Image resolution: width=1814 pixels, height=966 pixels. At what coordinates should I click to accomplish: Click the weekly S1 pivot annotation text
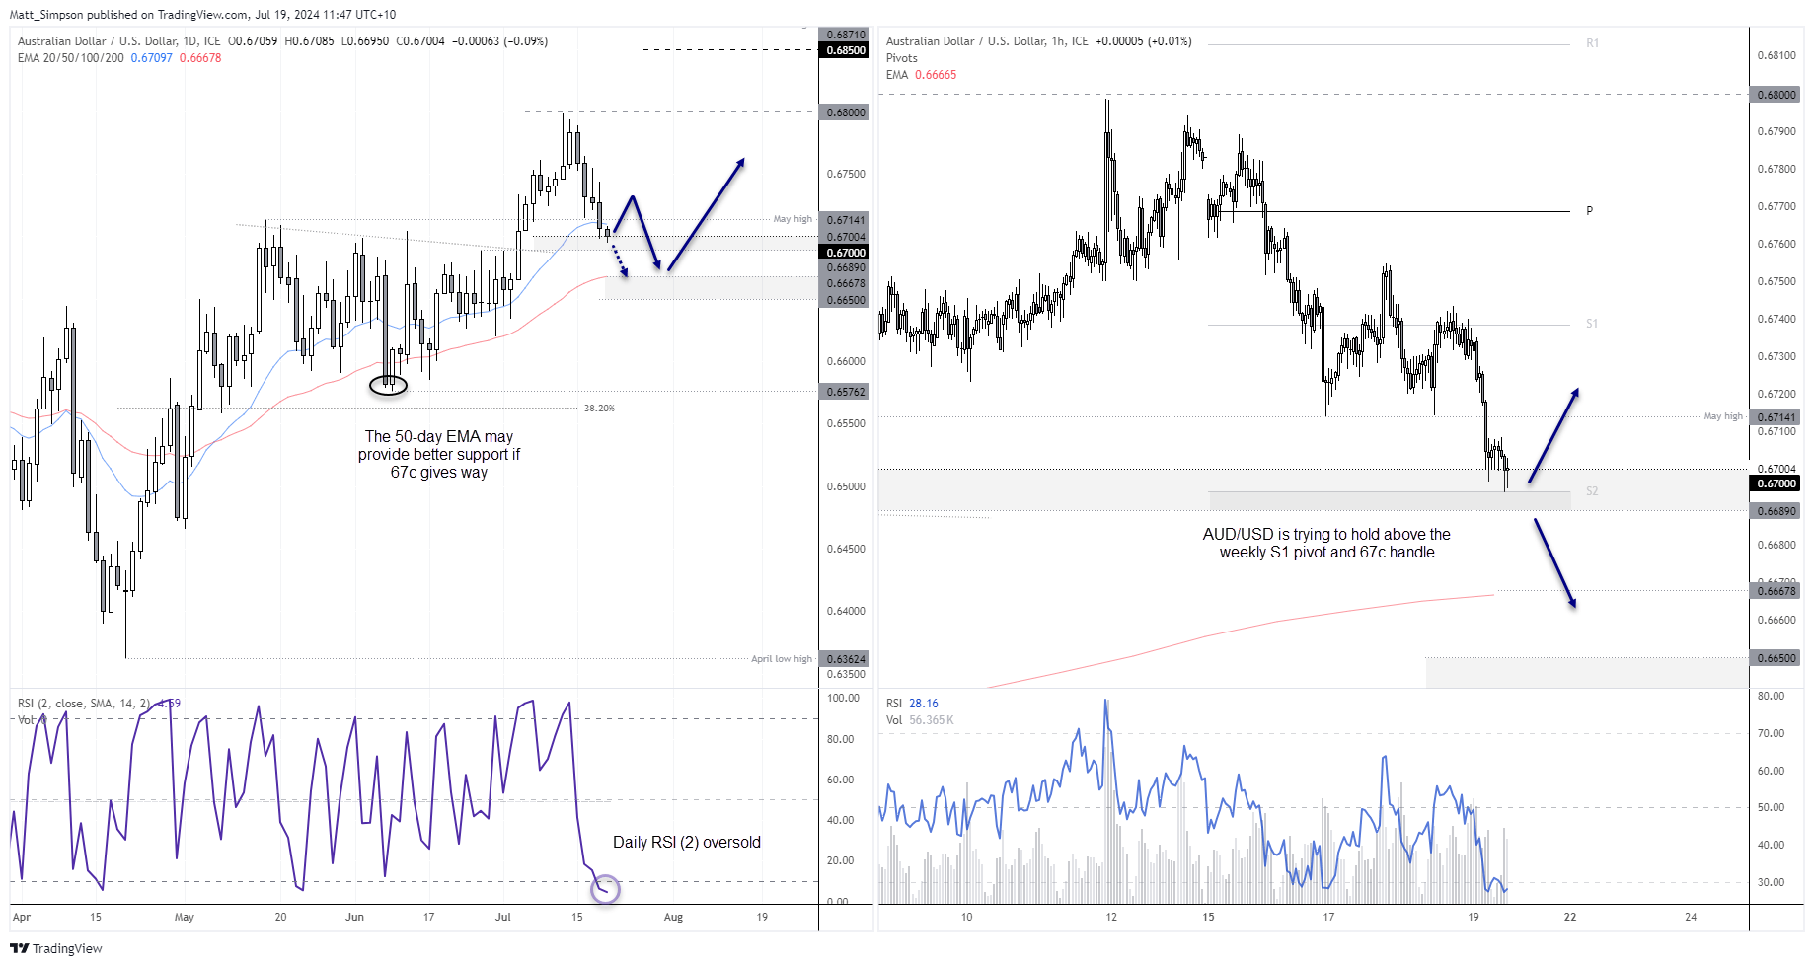1326,544
